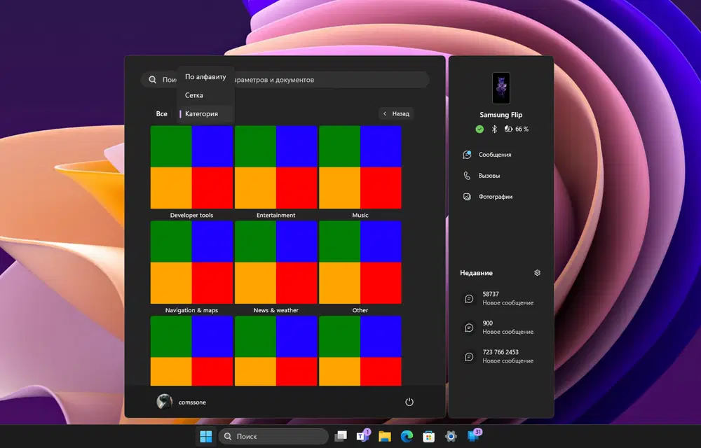Open recent message from 723 766 2453
This screenshot has height=448, width=701.
pos(501,356)
